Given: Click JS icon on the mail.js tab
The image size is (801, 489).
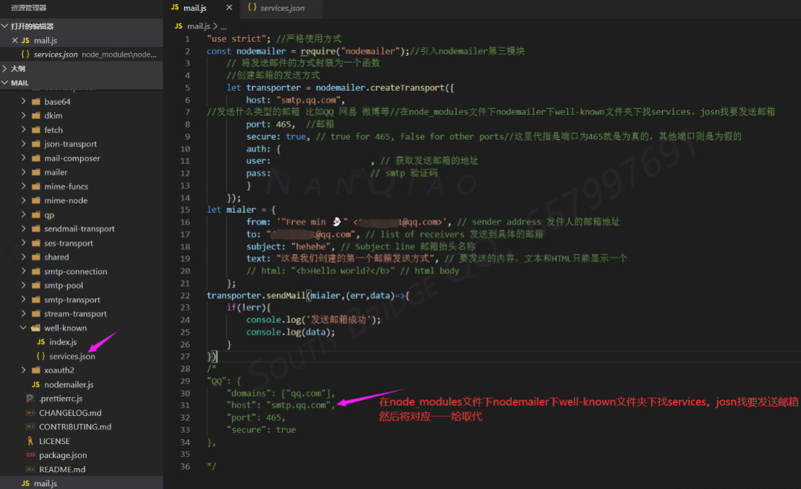Looking at the screenshot, I should [x=175, y=7].
